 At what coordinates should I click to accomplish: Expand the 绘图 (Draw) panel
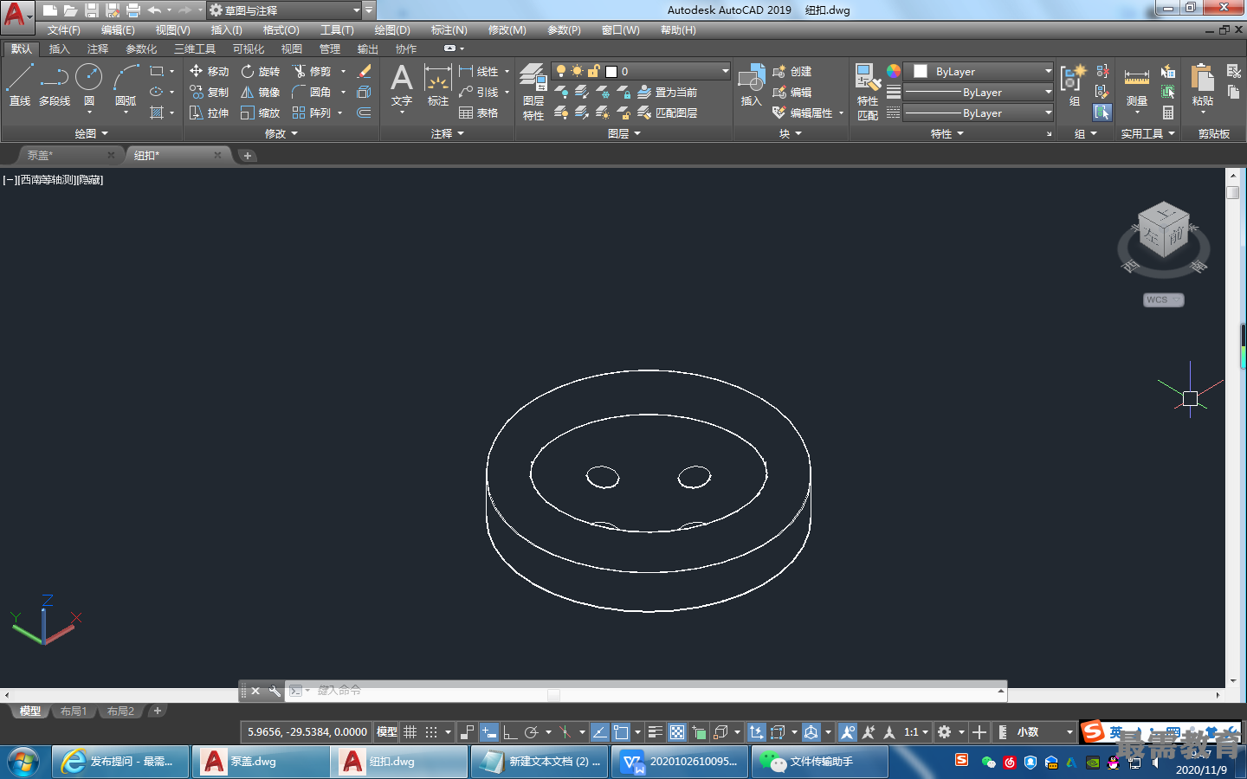[91, 133]
